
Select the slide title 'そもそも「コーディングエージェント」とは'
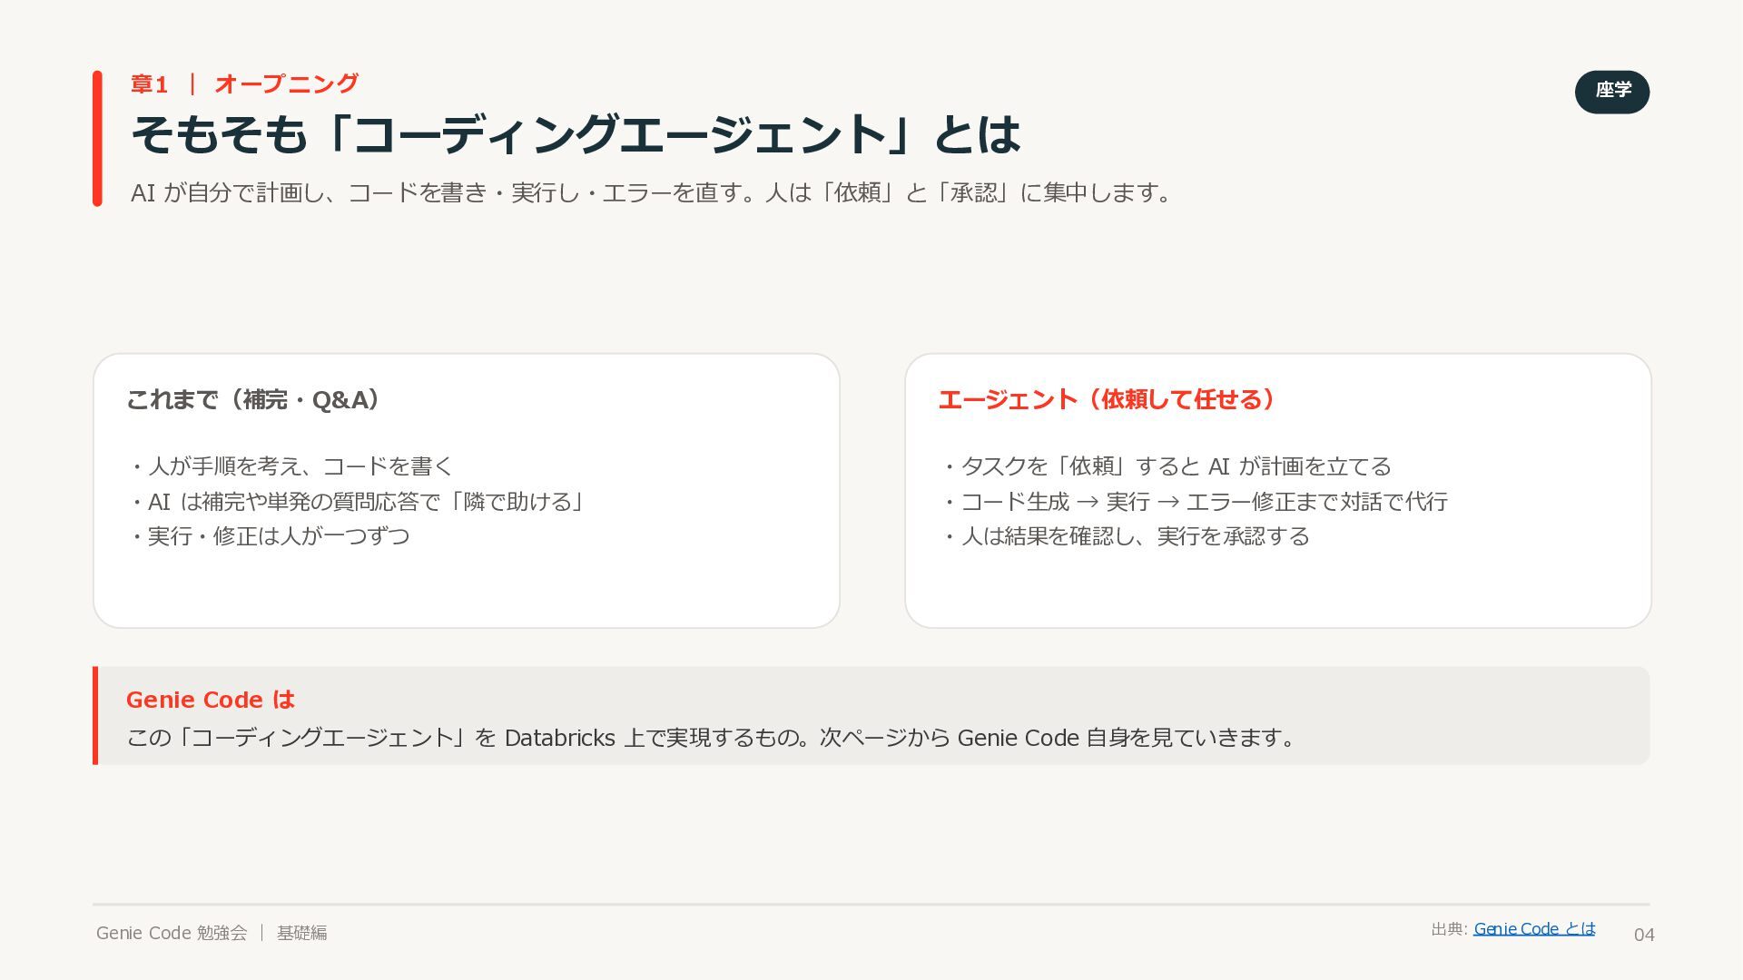point(576,134)
